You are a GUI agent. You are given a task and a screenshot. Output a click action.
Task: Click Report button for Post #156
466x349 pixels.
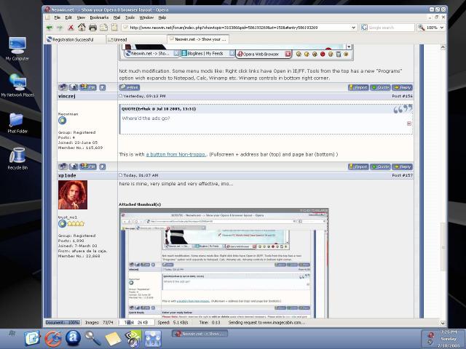[358, 167]
